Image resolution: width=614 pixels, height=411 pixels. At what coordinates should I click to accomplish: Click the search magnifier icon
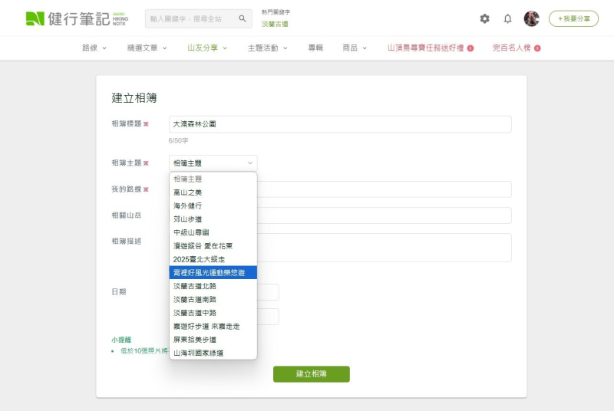coord(243,18)
